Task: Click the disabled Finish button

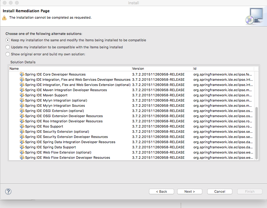Action: (250, 191)
